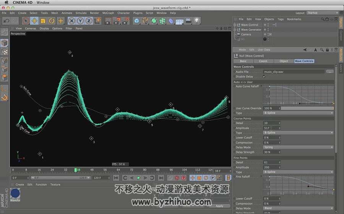Toggle Z axis lock
Viewport: 344px width, 214px height.
(x=89, y=21)
